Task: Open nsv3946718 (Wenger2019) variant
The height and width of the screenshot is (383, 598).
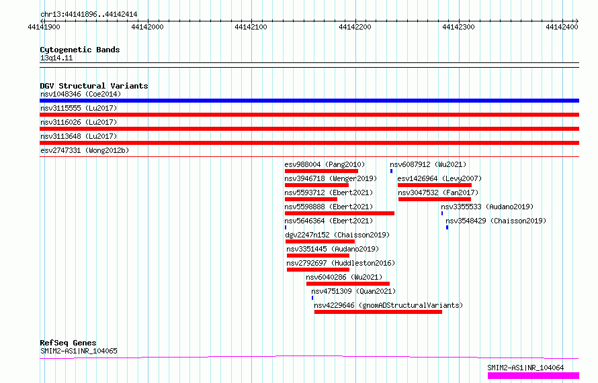Action: [331, 178]
